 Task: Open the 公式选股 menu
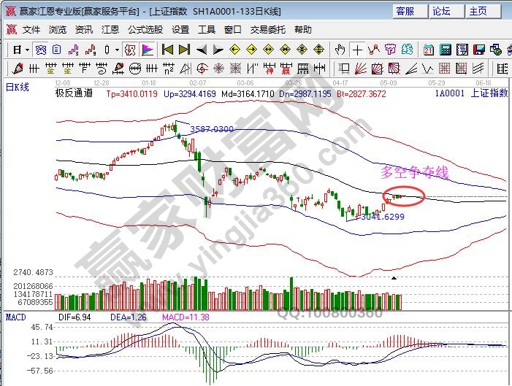(145, 30)
